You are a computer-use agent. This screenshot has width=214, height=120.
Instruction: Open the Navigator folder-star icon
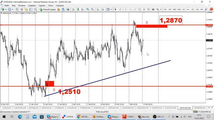click(26, 9)
